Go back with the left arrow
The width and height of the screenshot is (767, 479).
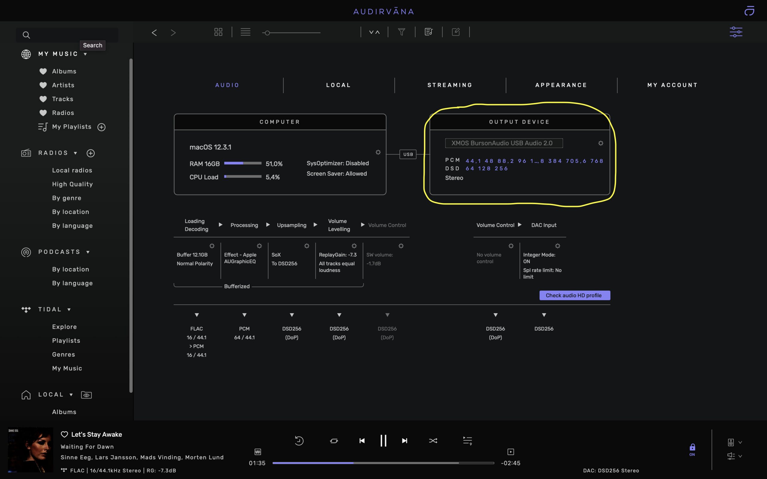tap(154, 33)
